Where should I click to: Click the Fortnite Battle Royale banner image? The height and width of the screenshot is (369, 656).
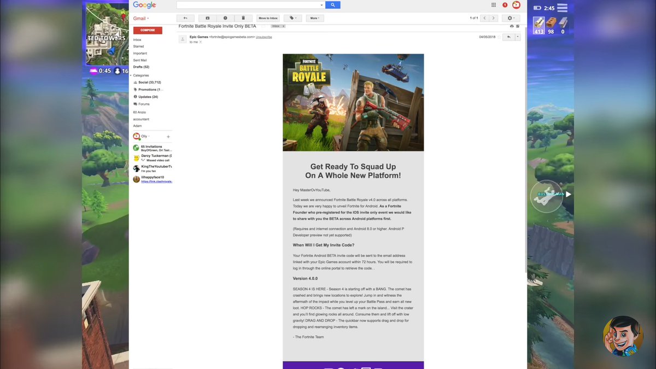coord(353,102)
